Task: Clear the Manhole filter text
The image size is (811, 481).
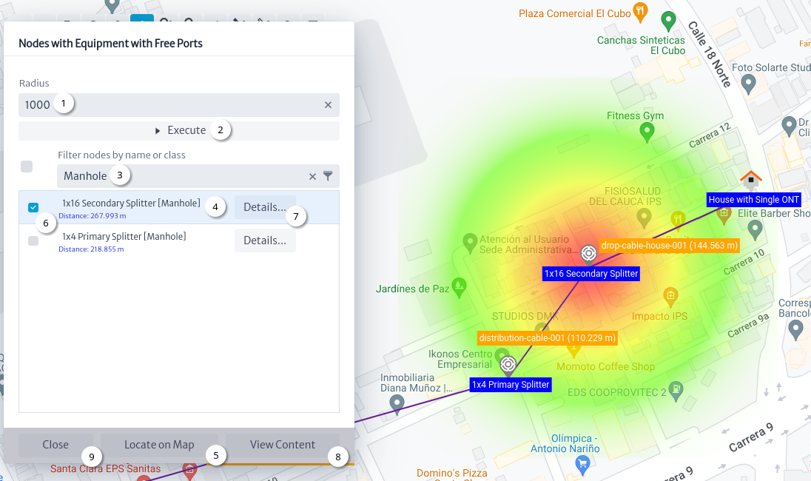Action: click(x=312, y=176)
